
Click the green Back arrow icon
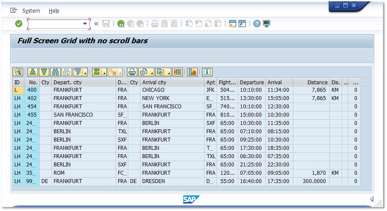point(121,24)
